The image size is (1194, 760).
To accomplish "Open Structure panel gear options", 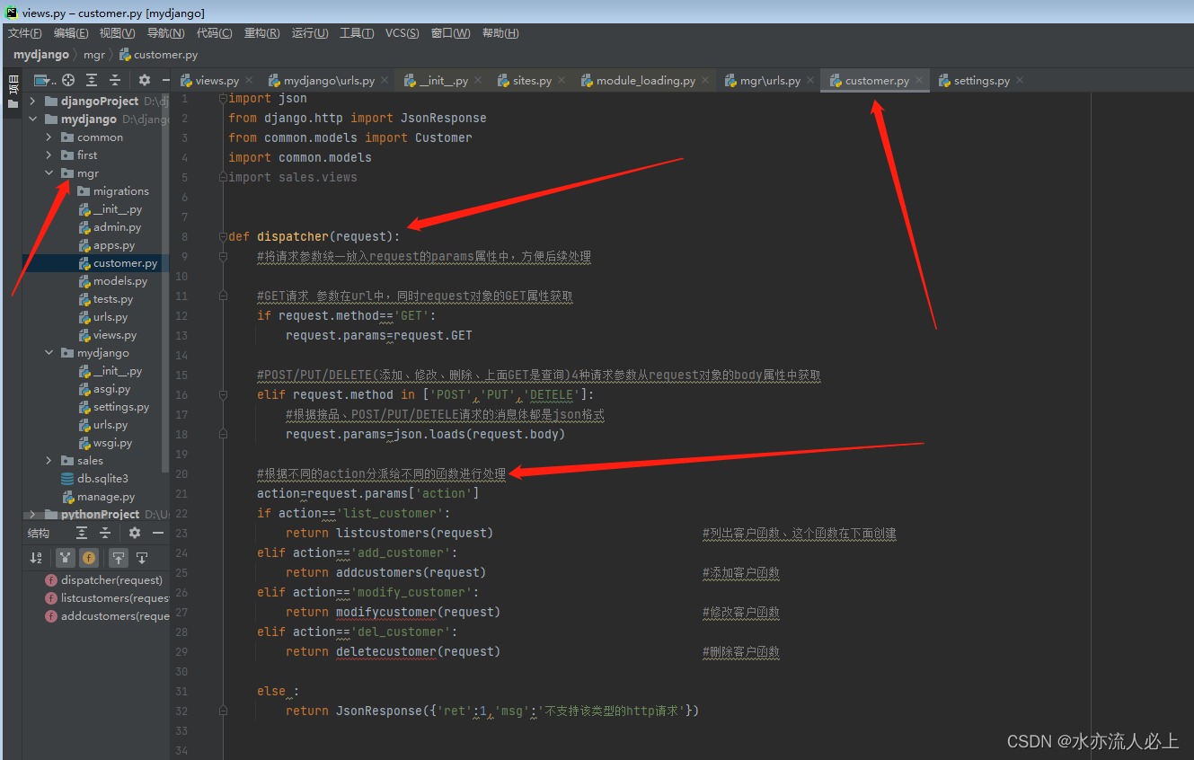I will coord(135,533).
